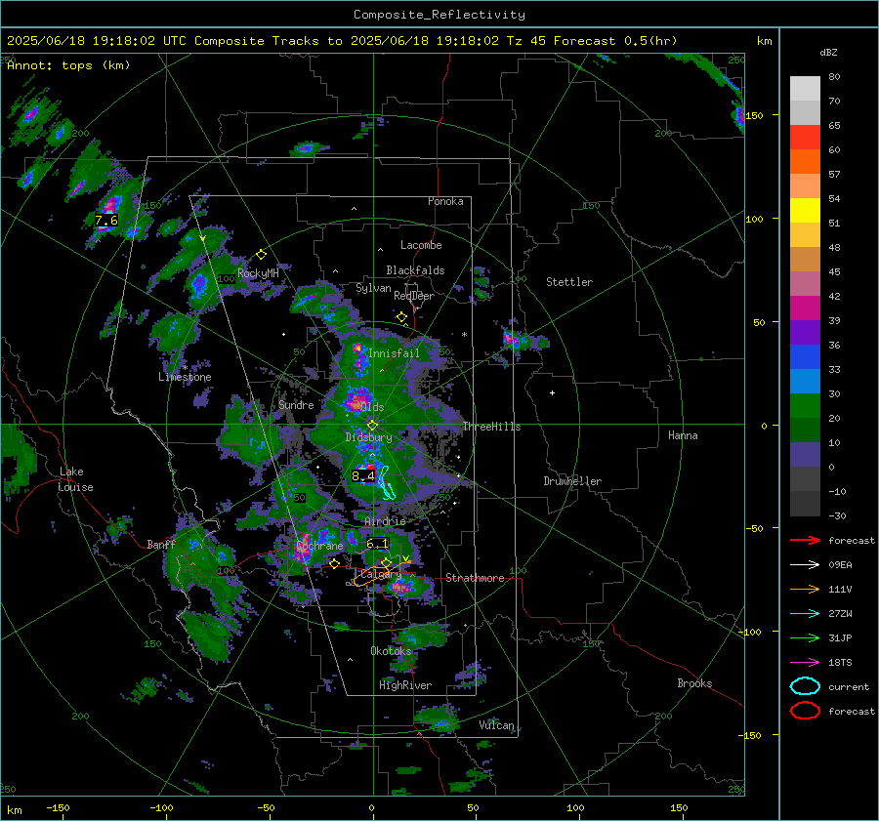This screenshot has height=821, width=879.
Task: Click the HighRiver city label
Action: click(405, 685)
